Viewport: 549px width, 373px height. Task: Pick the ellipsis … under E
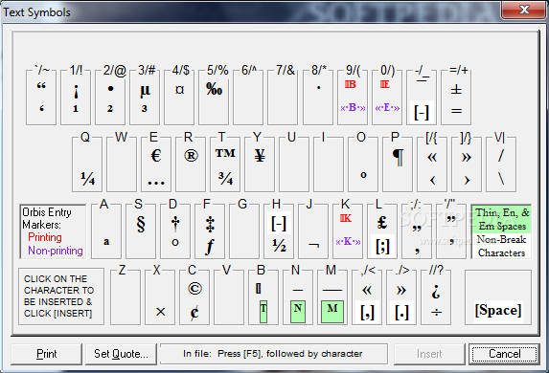coord(156,183)
